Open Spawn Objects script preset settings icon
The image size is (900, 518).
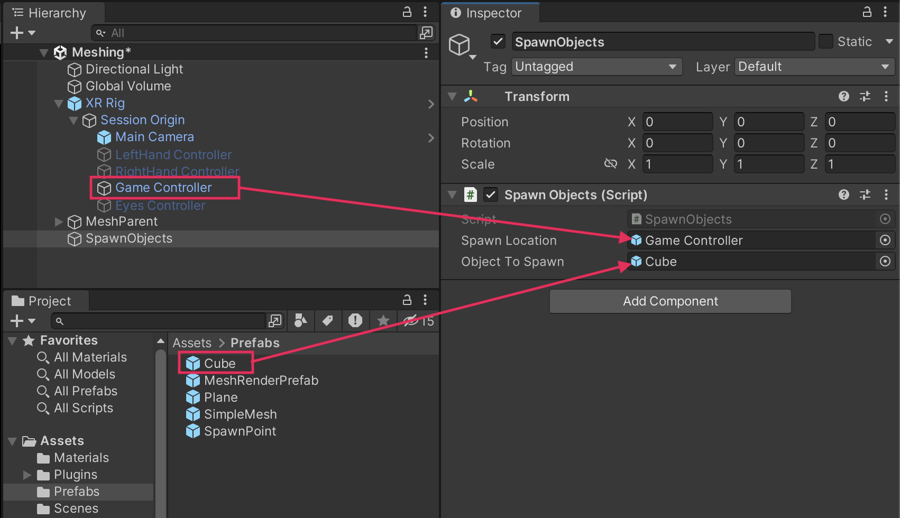point(865,195)
